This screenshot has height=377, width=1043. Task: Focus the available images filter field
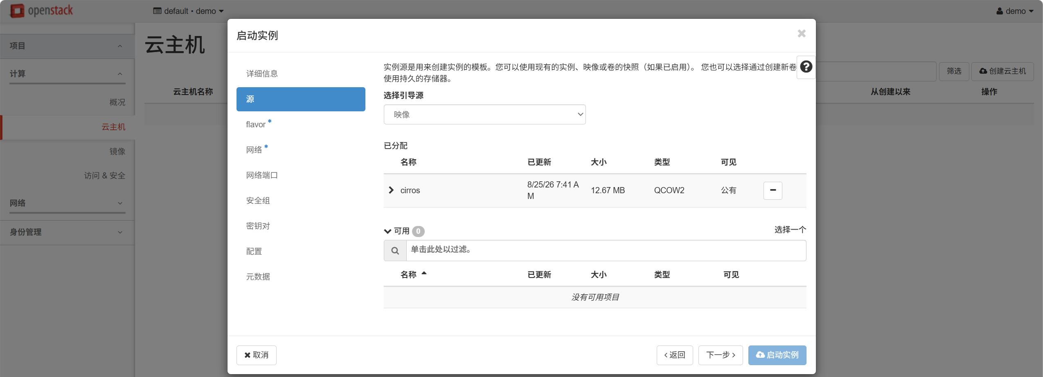point(606,251)
